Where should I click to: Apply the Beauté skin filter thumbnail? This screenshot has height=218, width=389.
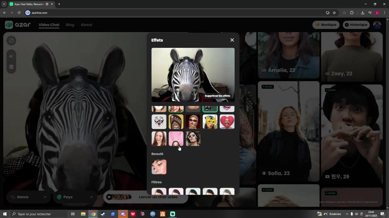click(159, 167)
